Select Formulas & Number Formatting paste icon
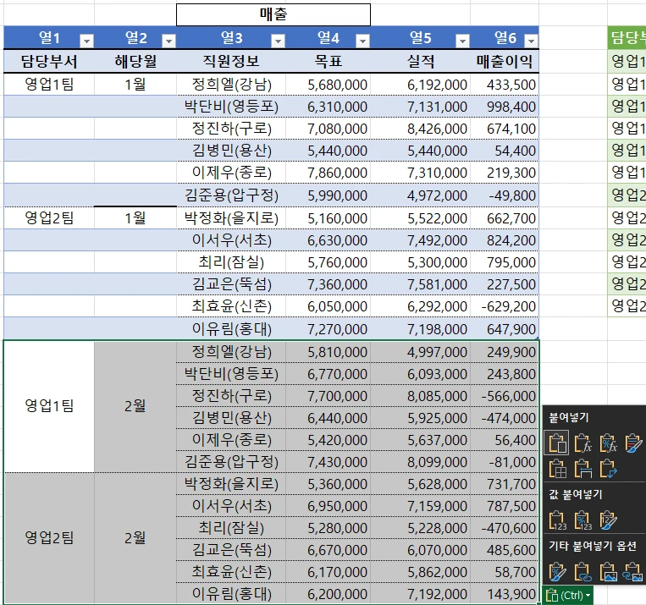Screen dimensions: 646x605 click(608, 442)
